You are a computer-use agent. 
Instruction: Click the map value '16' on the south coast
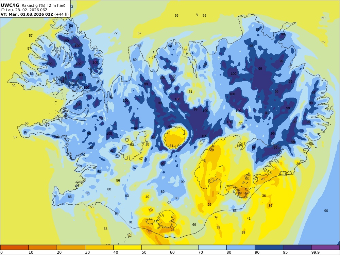[x=150, y=231]
